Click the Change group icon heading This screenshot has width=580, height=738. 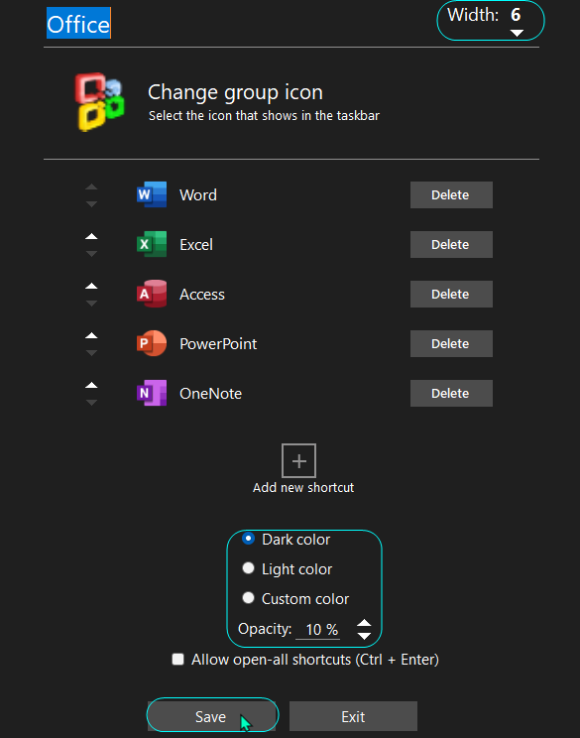235,92
